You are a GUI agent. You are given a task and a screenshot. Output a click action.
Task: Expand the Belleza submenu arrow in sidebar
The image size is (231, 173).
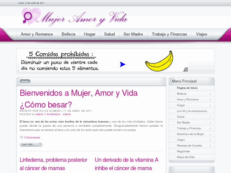210,94
